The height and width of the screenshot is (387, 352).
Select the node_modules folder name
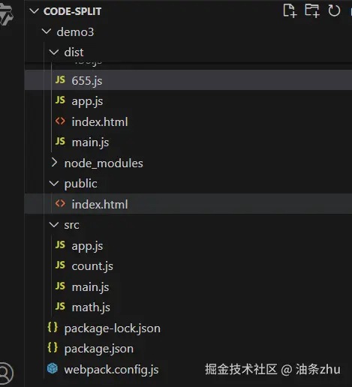104,163
